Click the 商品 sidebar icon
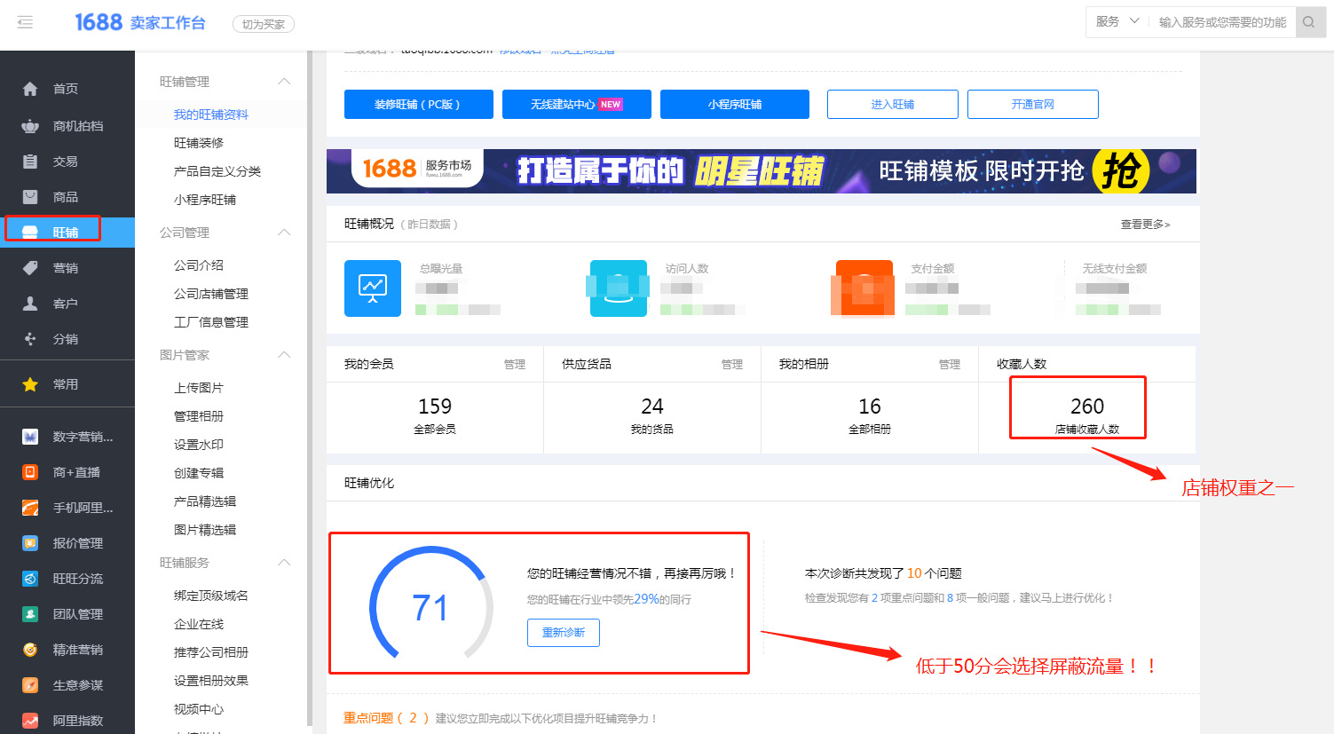The height and width of the screenshot is (734, 1334). 30,197
